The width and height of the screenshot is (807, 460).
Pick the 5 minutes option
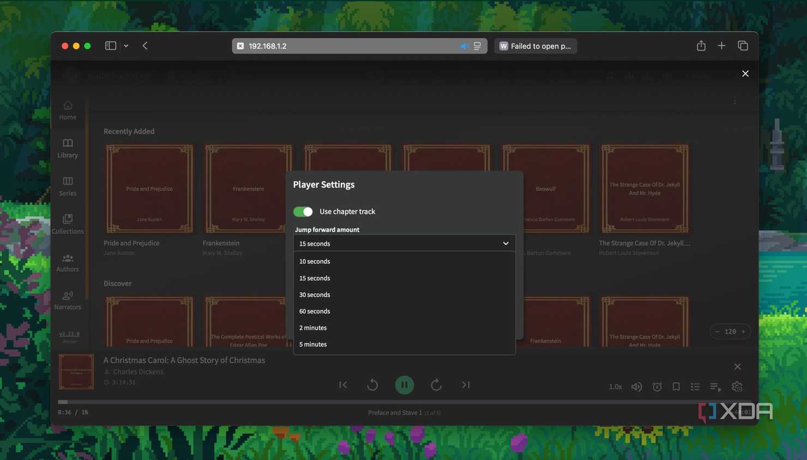click(404, 344)
